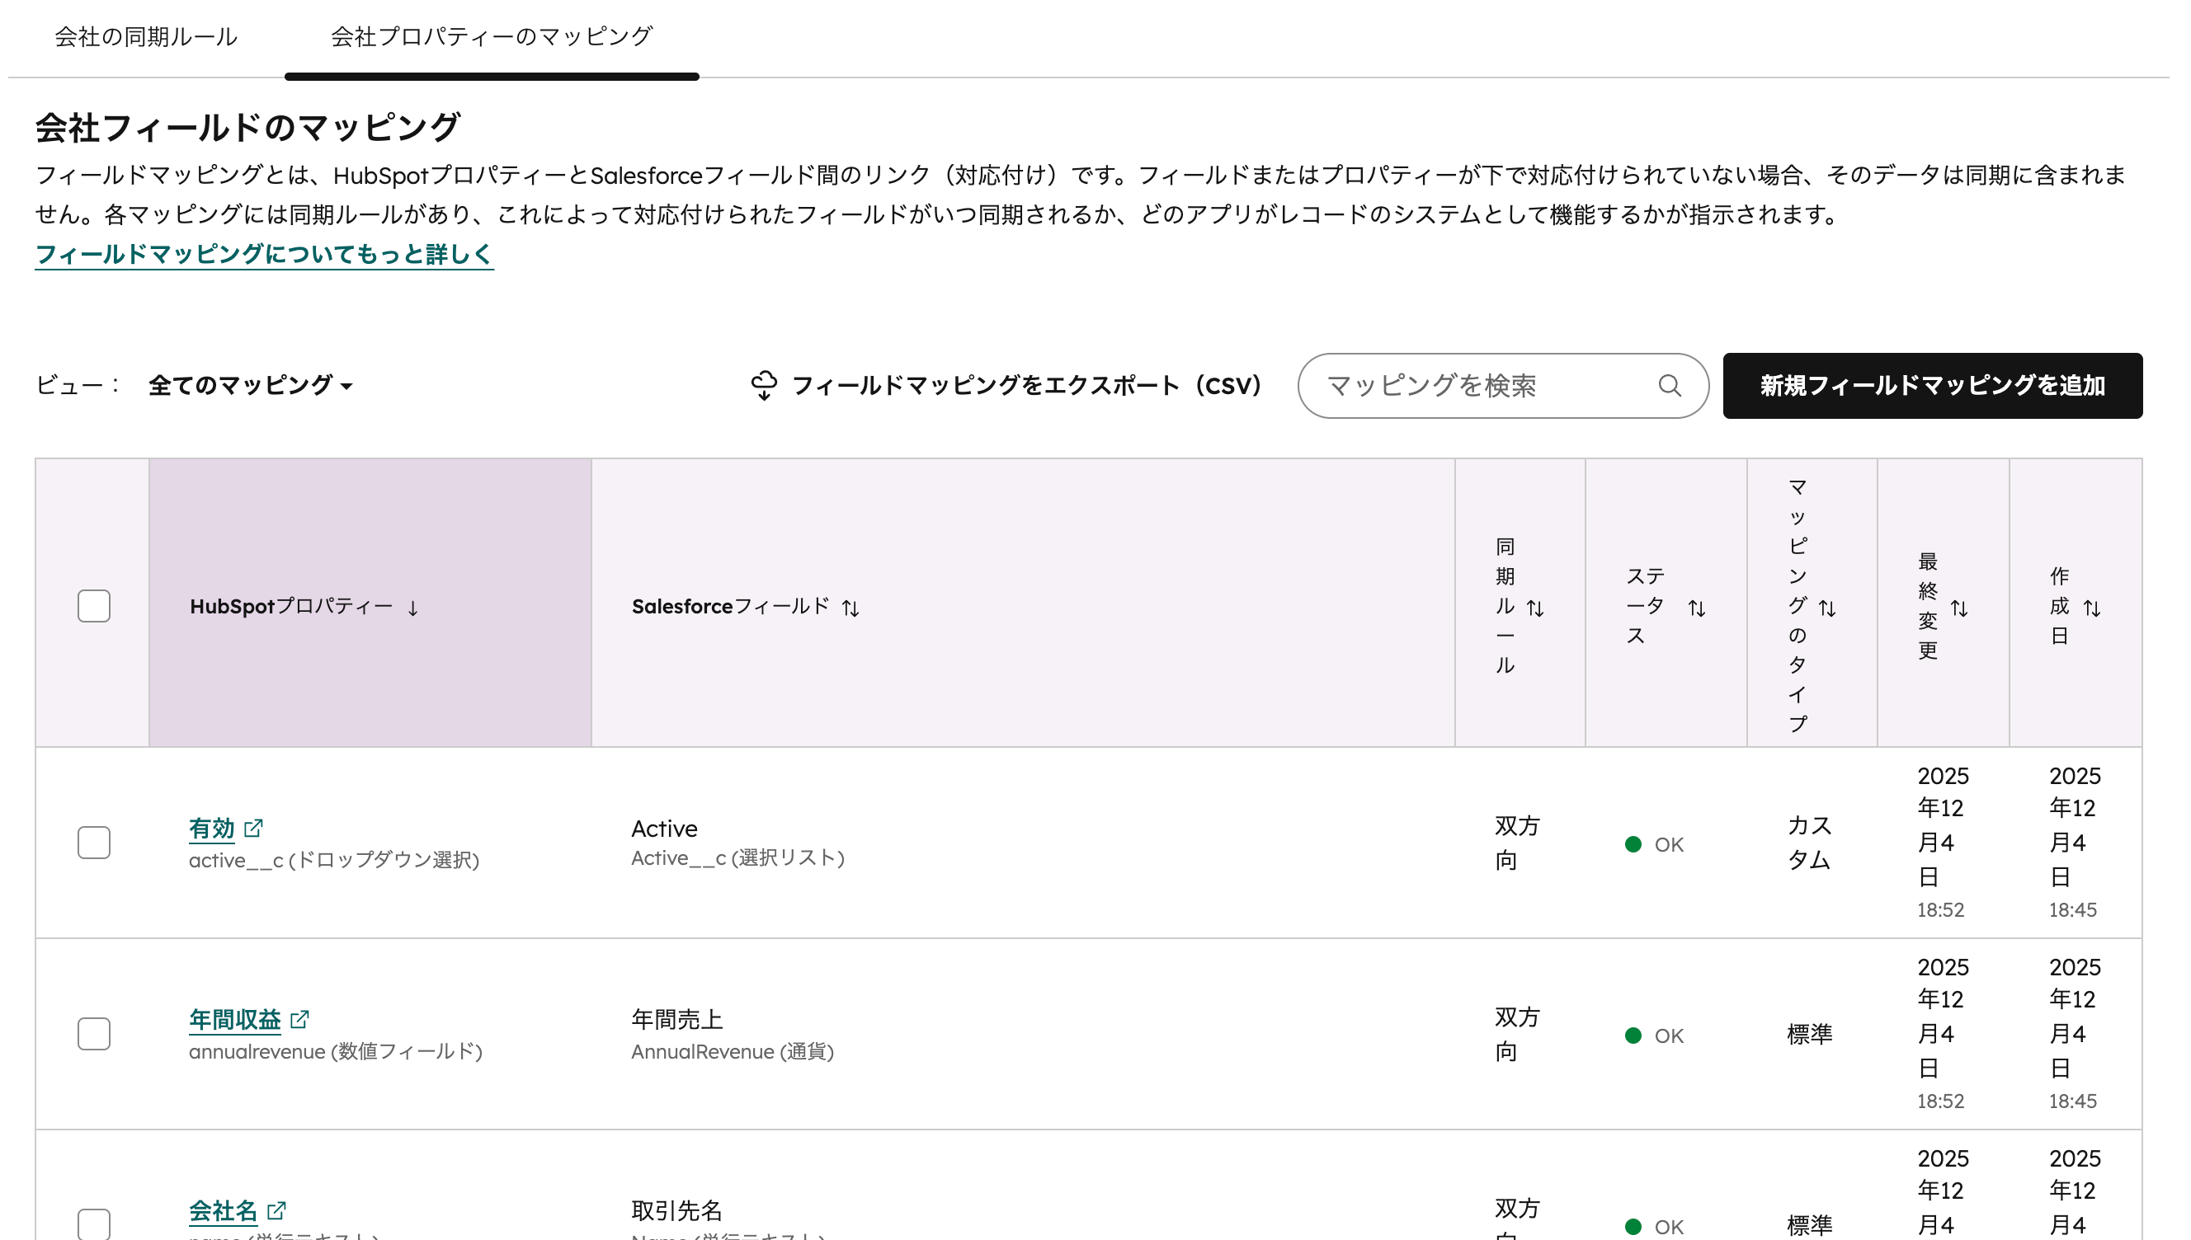The width and height of the screenshot is (2191, 1240).
Task: Open フィールドマッピングについてもっと詳しく link
Action: click(x=263, y=253)
